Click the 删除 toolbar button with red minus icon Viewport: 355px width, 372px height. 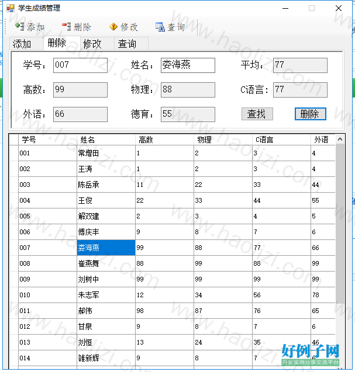click(77, 27)
